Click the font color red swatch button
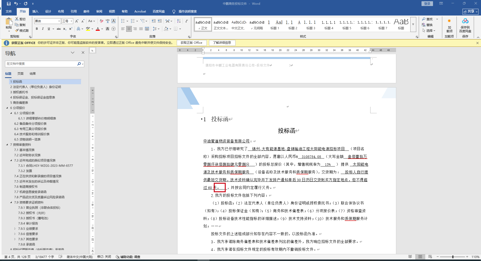The width and height of the screenshot is (481, 261). [x=98, y=29]
